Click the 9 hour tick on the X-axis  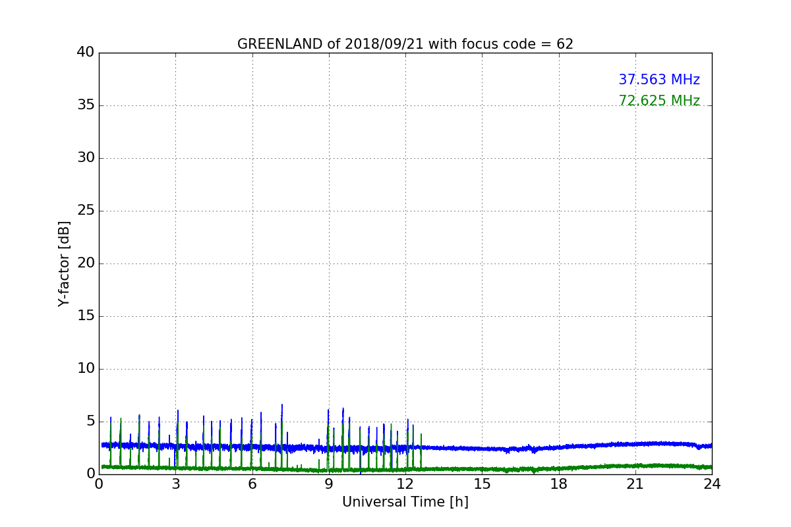tap(329, 484)
